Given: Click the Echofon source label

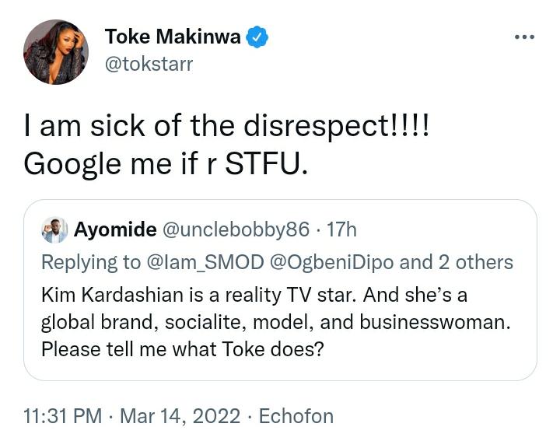Looking at the screenshot, I should click(296, 416).
